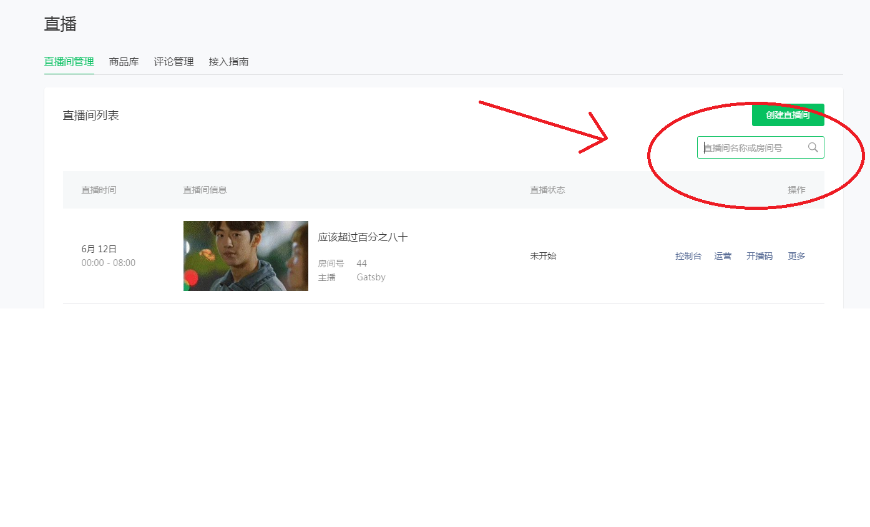Viewport: 870px width, 527px height.
Task: Click the 未开始 status text
Action: pyautogui.click(x=543, y=256)
